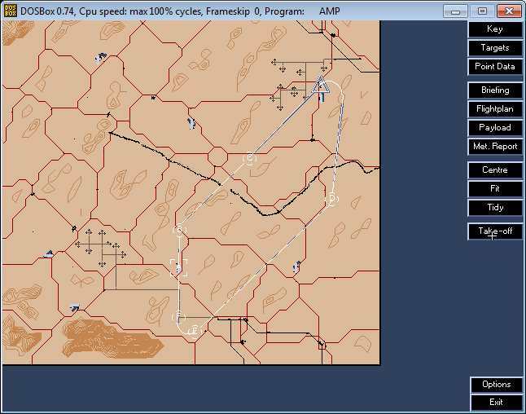Image resolution: width=526 pixels, height=414 pixels.
Task: Click waypoint B marker on route
Action: pos(180,230)
